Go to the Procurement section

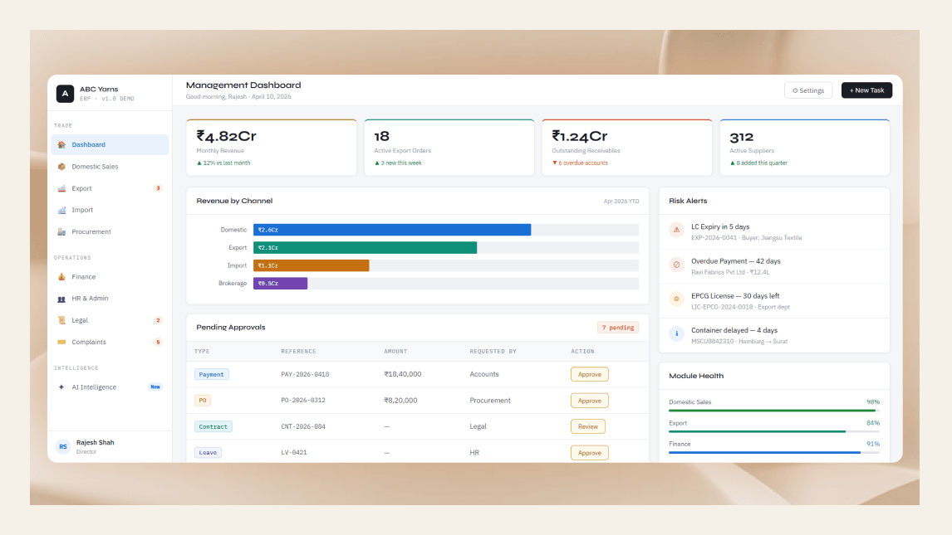pyautogui.click(x=110, y=232)
